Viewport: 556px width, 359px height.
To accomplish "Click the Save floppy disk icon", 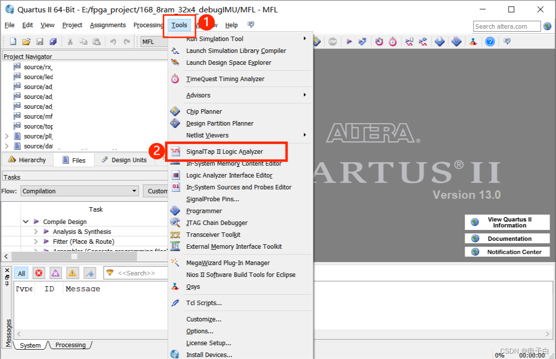I will click(x=40, y=42).
